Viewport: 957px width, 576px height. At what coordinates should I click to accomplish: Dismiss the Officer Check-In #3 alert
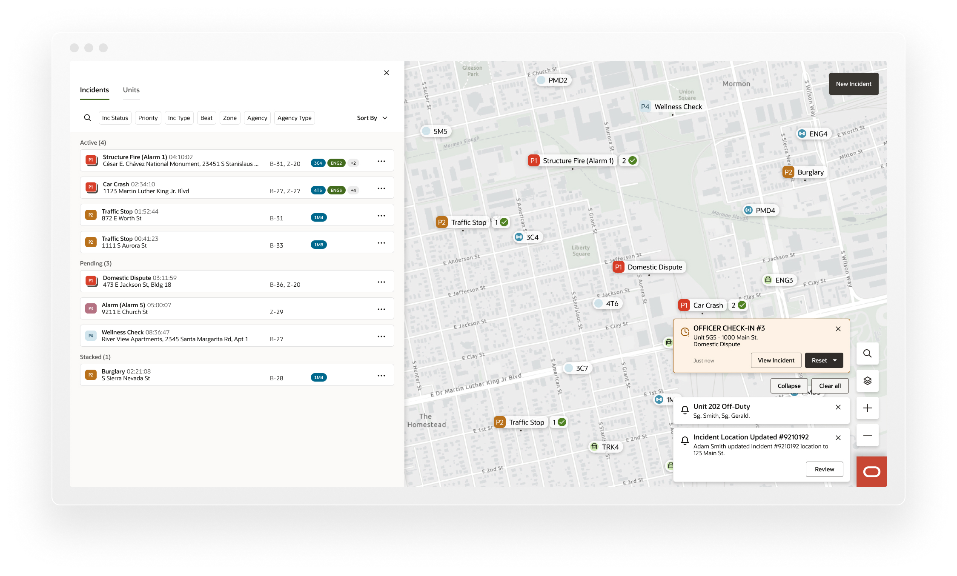[x=838, y=329]
